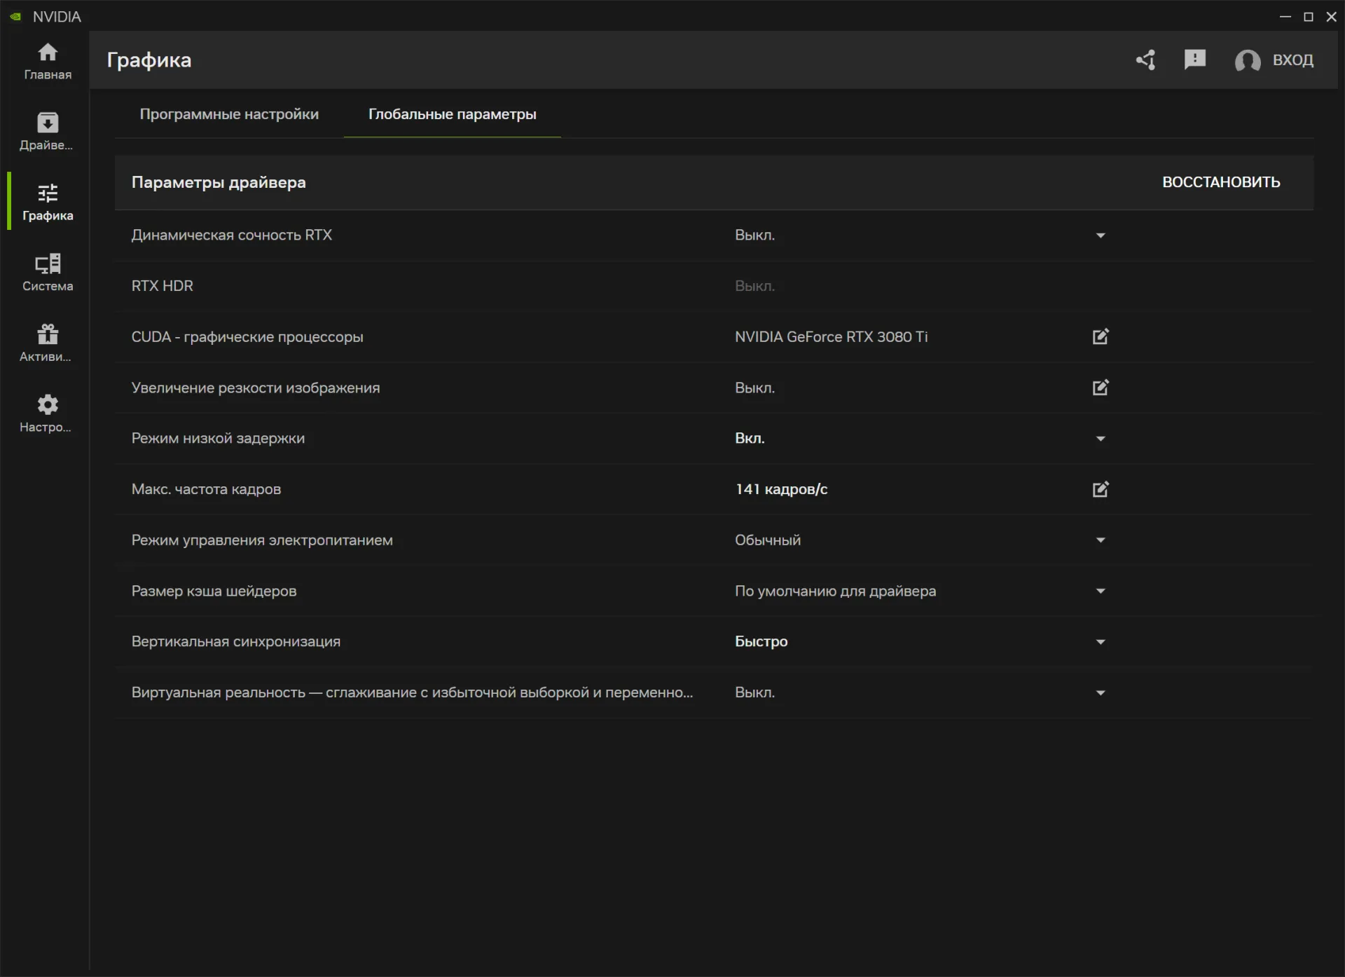Expand Режим управления электропитанием dropdown
The image size is (1345, 977).
coord(1101,540)
